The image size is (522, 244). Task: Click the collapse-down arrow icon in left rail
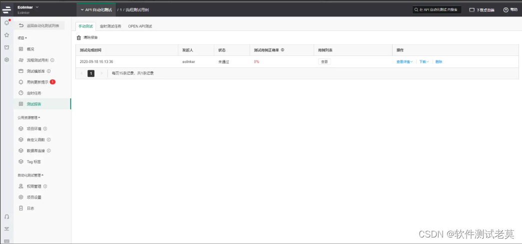point(6,229)
